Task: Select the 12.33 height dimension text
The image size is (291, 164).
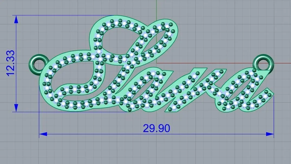Action: [x=10, y=63]
